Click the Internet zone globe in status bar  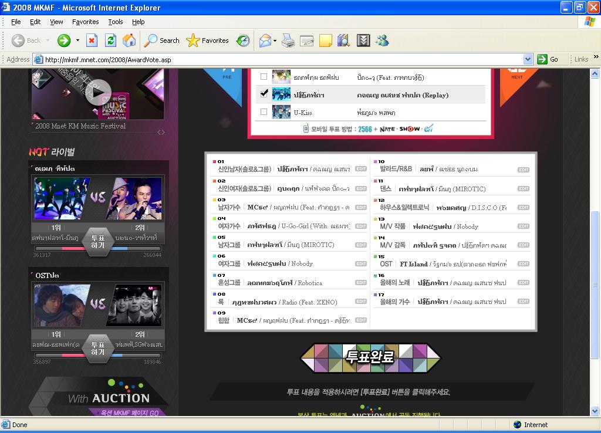[x=518, y=425]
